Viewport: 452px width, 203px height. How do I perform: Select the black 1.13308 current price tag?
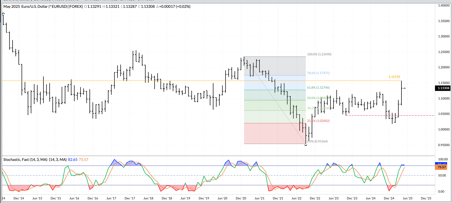point(443,88)
